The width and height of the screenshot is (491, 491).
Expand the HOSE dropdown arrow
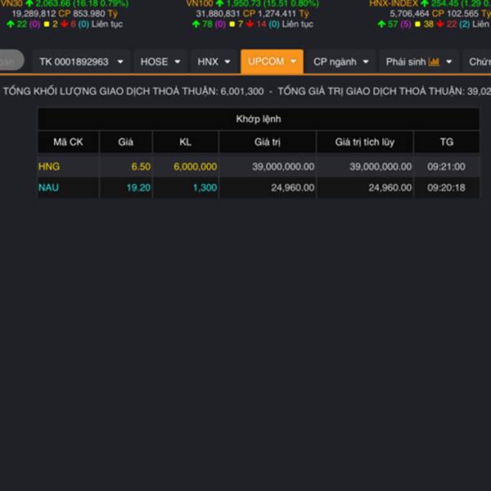[x=178, y=62]
